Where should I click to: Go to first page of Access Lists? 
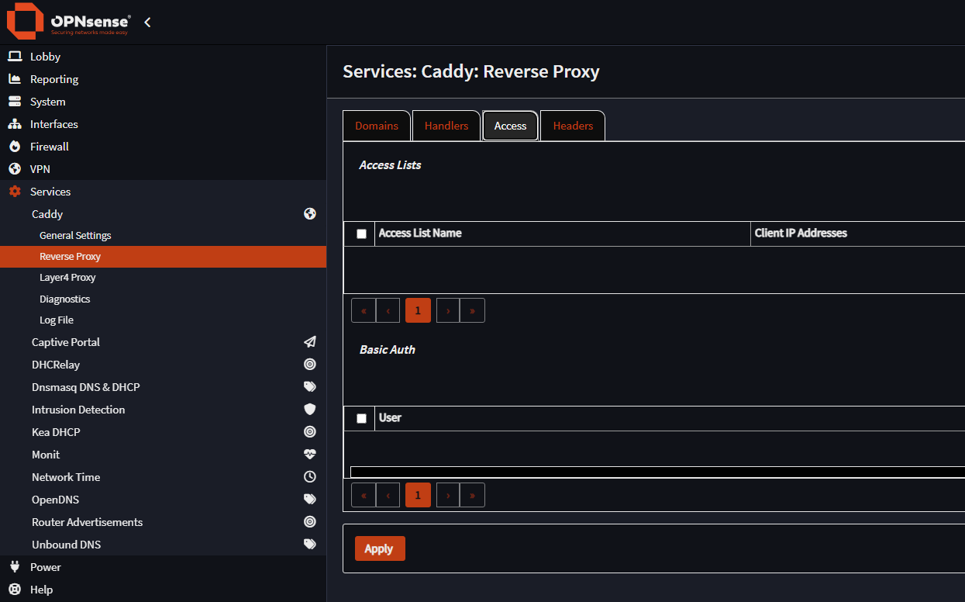pos(364,310)
